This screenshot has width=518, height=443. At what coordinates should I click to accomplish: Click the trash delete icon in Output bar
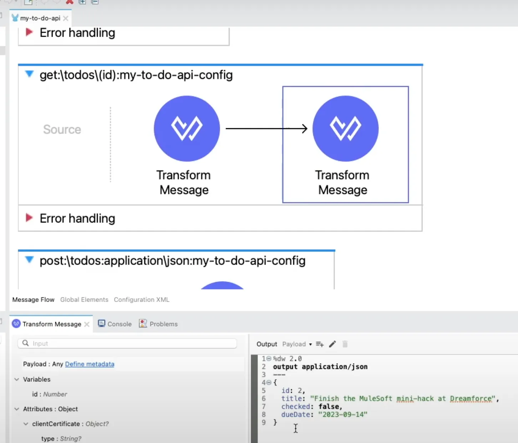tap(345, 344)
